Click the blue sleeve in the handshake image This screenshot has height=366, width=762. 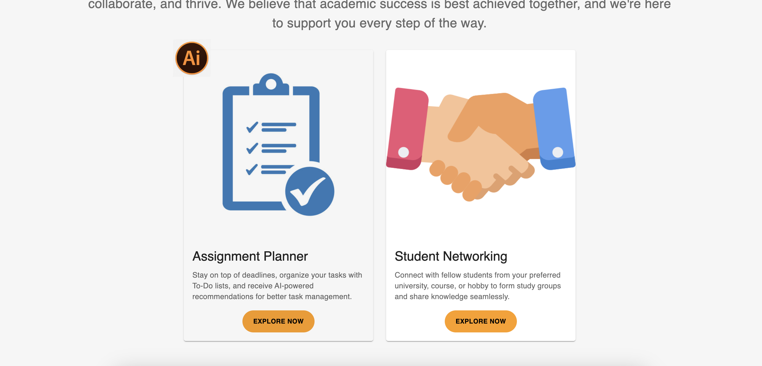pyautogui.click(x=554, y=129)
